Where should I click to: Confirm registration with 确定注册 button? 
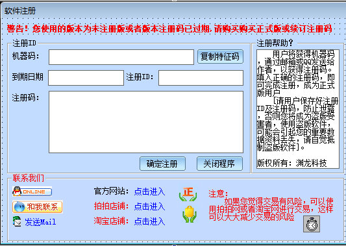[162, 164]
